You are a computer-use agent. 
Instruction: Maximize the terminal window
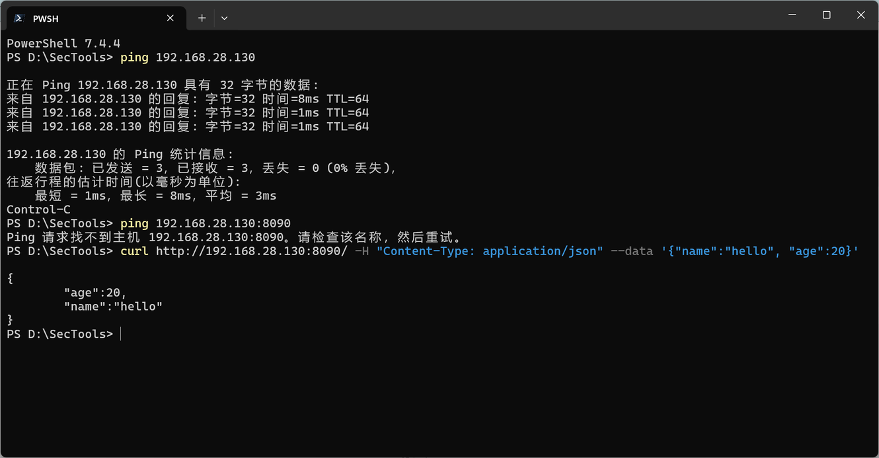[826, 15]
